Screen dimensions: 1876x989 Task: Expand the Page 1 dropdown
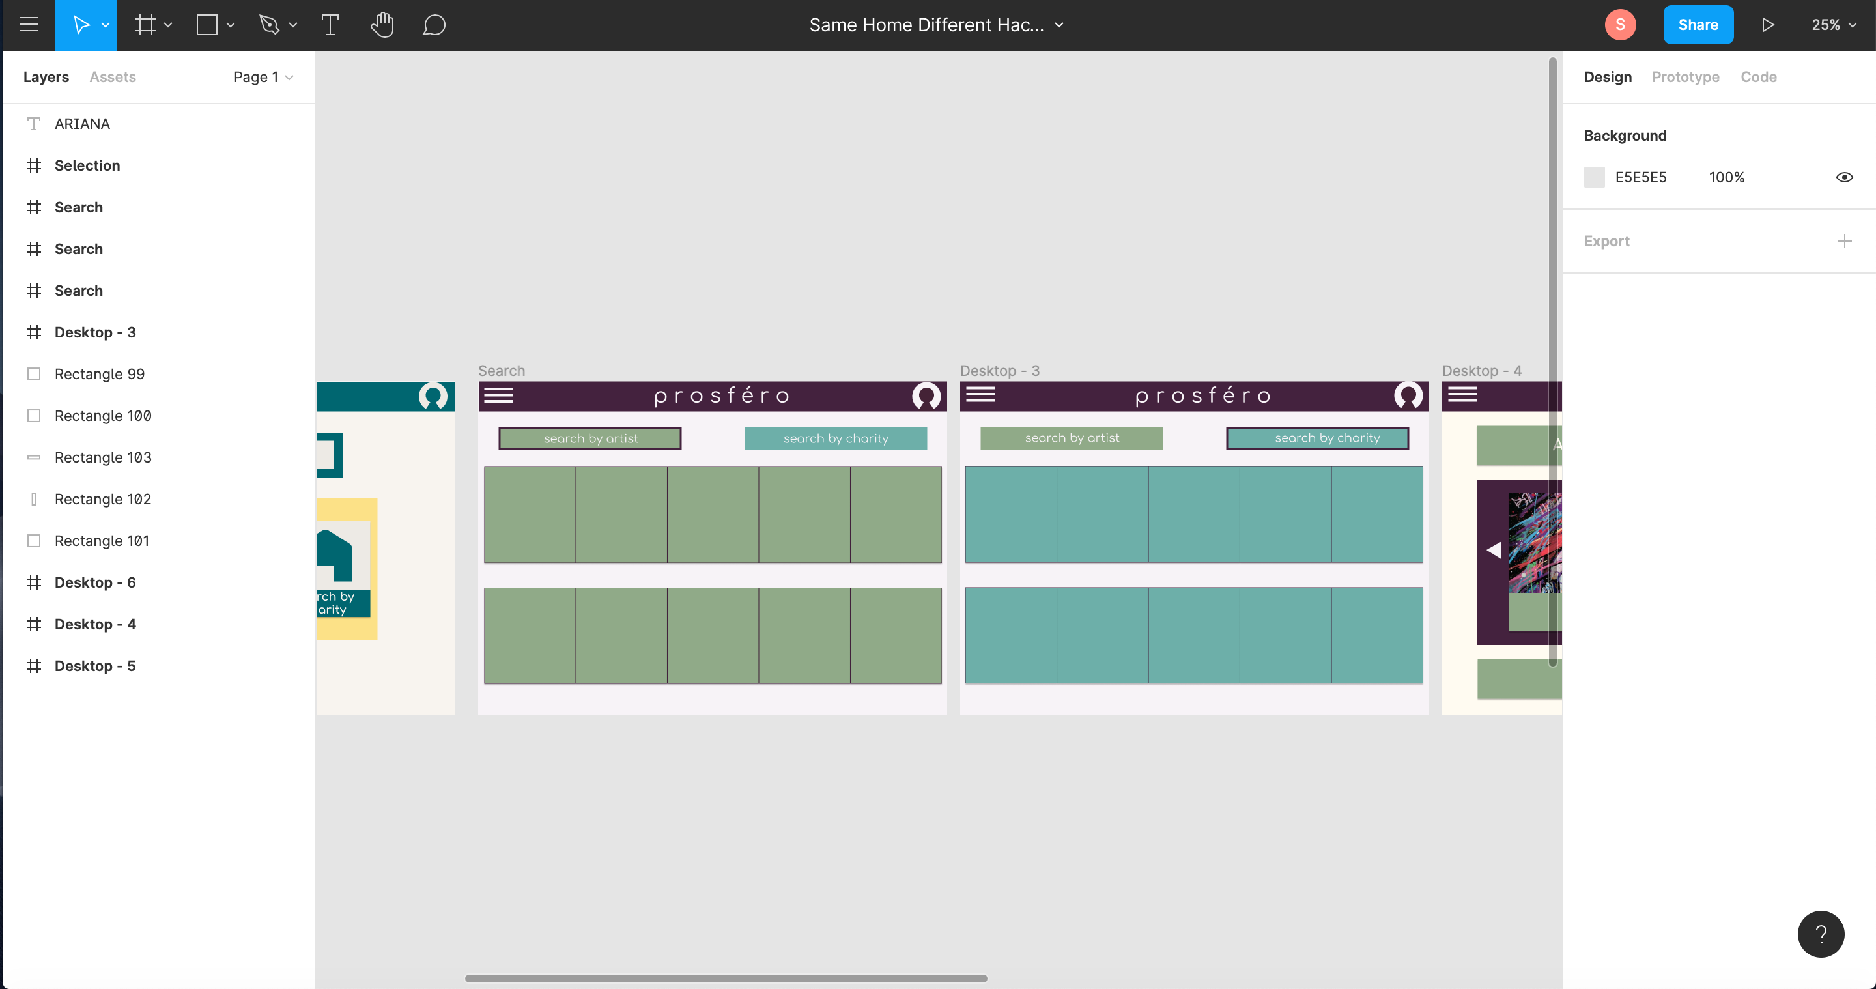click(x=263, y=77)
